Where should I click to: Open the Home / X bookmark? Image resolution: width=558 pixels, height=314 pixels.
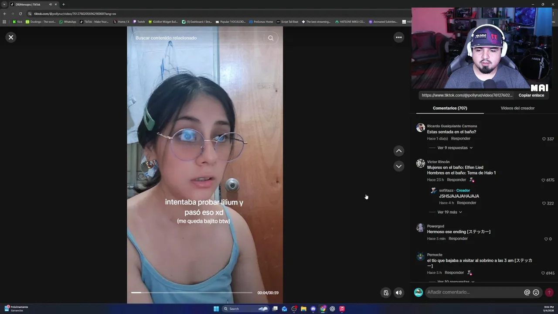click(121, 21)
